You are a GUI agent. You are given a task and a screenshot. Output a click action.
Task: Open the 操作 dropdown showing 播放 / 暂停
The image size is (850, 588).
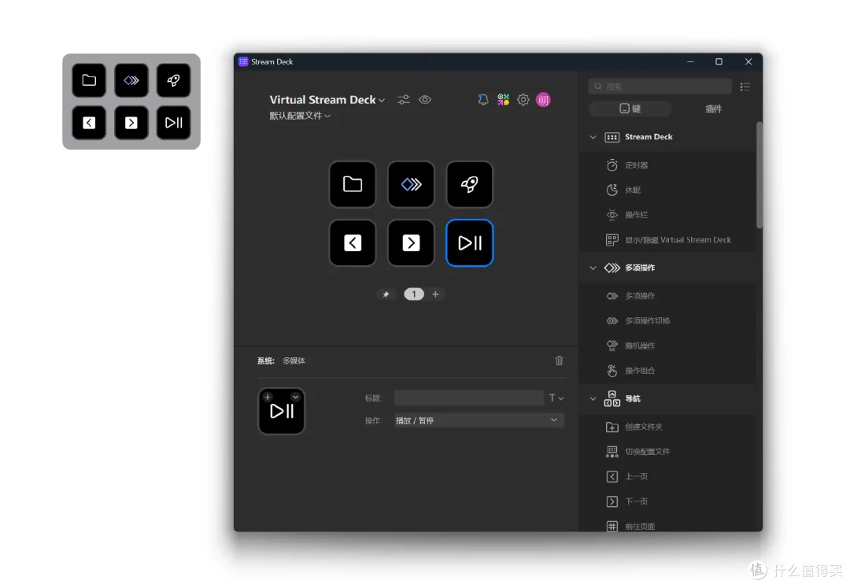tap(479, 420)
